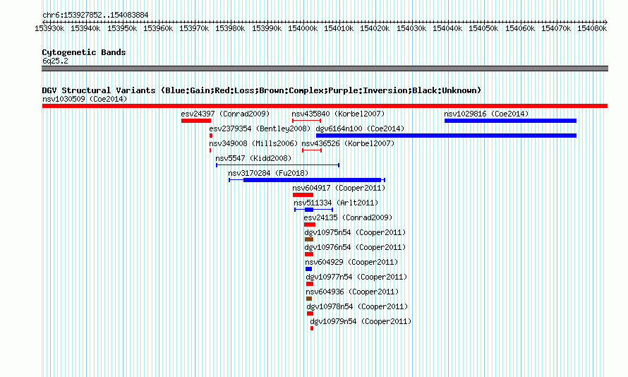Open the nsv604917 (Cooper2011) label

(339, 188)
